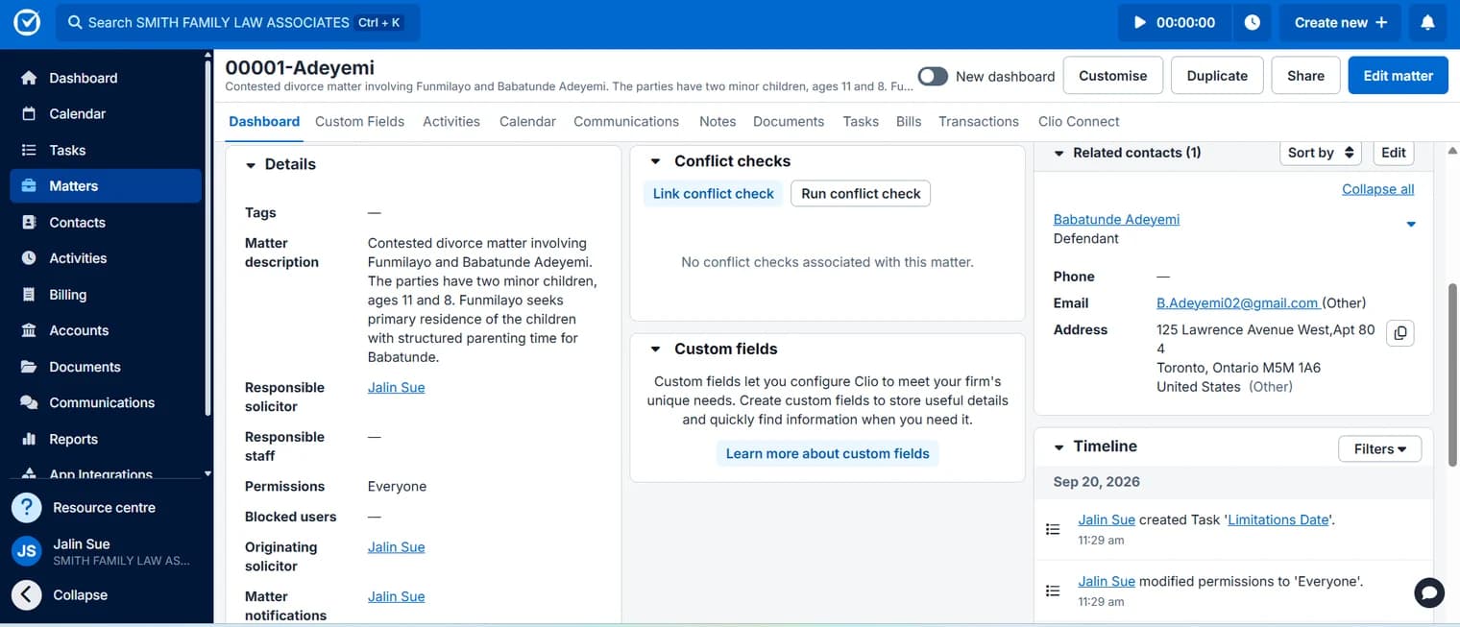
Task: Open Documents in the sidebar
Action: click(106, 367)
